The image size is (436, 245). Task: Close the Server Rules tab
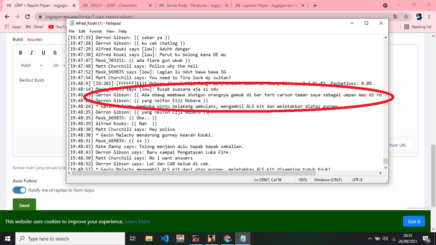[x=227, y=5]
